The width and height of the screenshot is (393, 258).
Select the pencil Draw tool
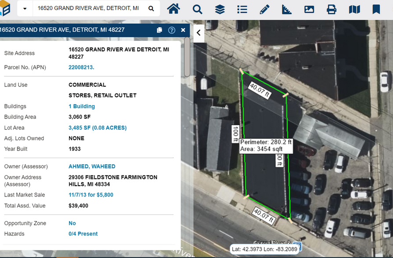(264, 10)
